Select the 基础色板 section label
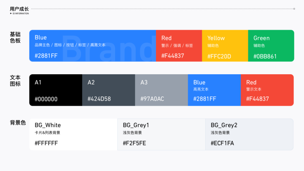 (15, 37)
